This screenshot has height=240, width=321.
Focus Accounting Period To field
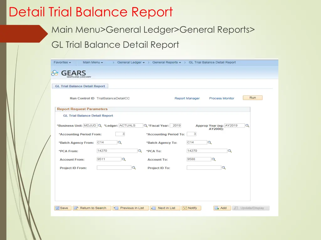point(192,134)
